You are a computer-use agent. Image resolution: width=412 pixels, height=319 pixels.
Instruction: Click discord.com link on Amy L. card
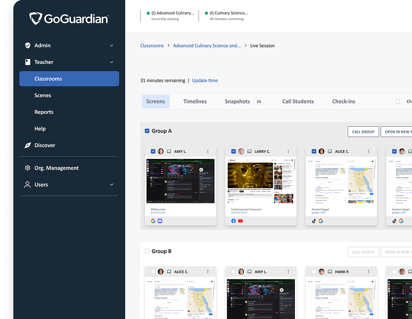(158, 212)
